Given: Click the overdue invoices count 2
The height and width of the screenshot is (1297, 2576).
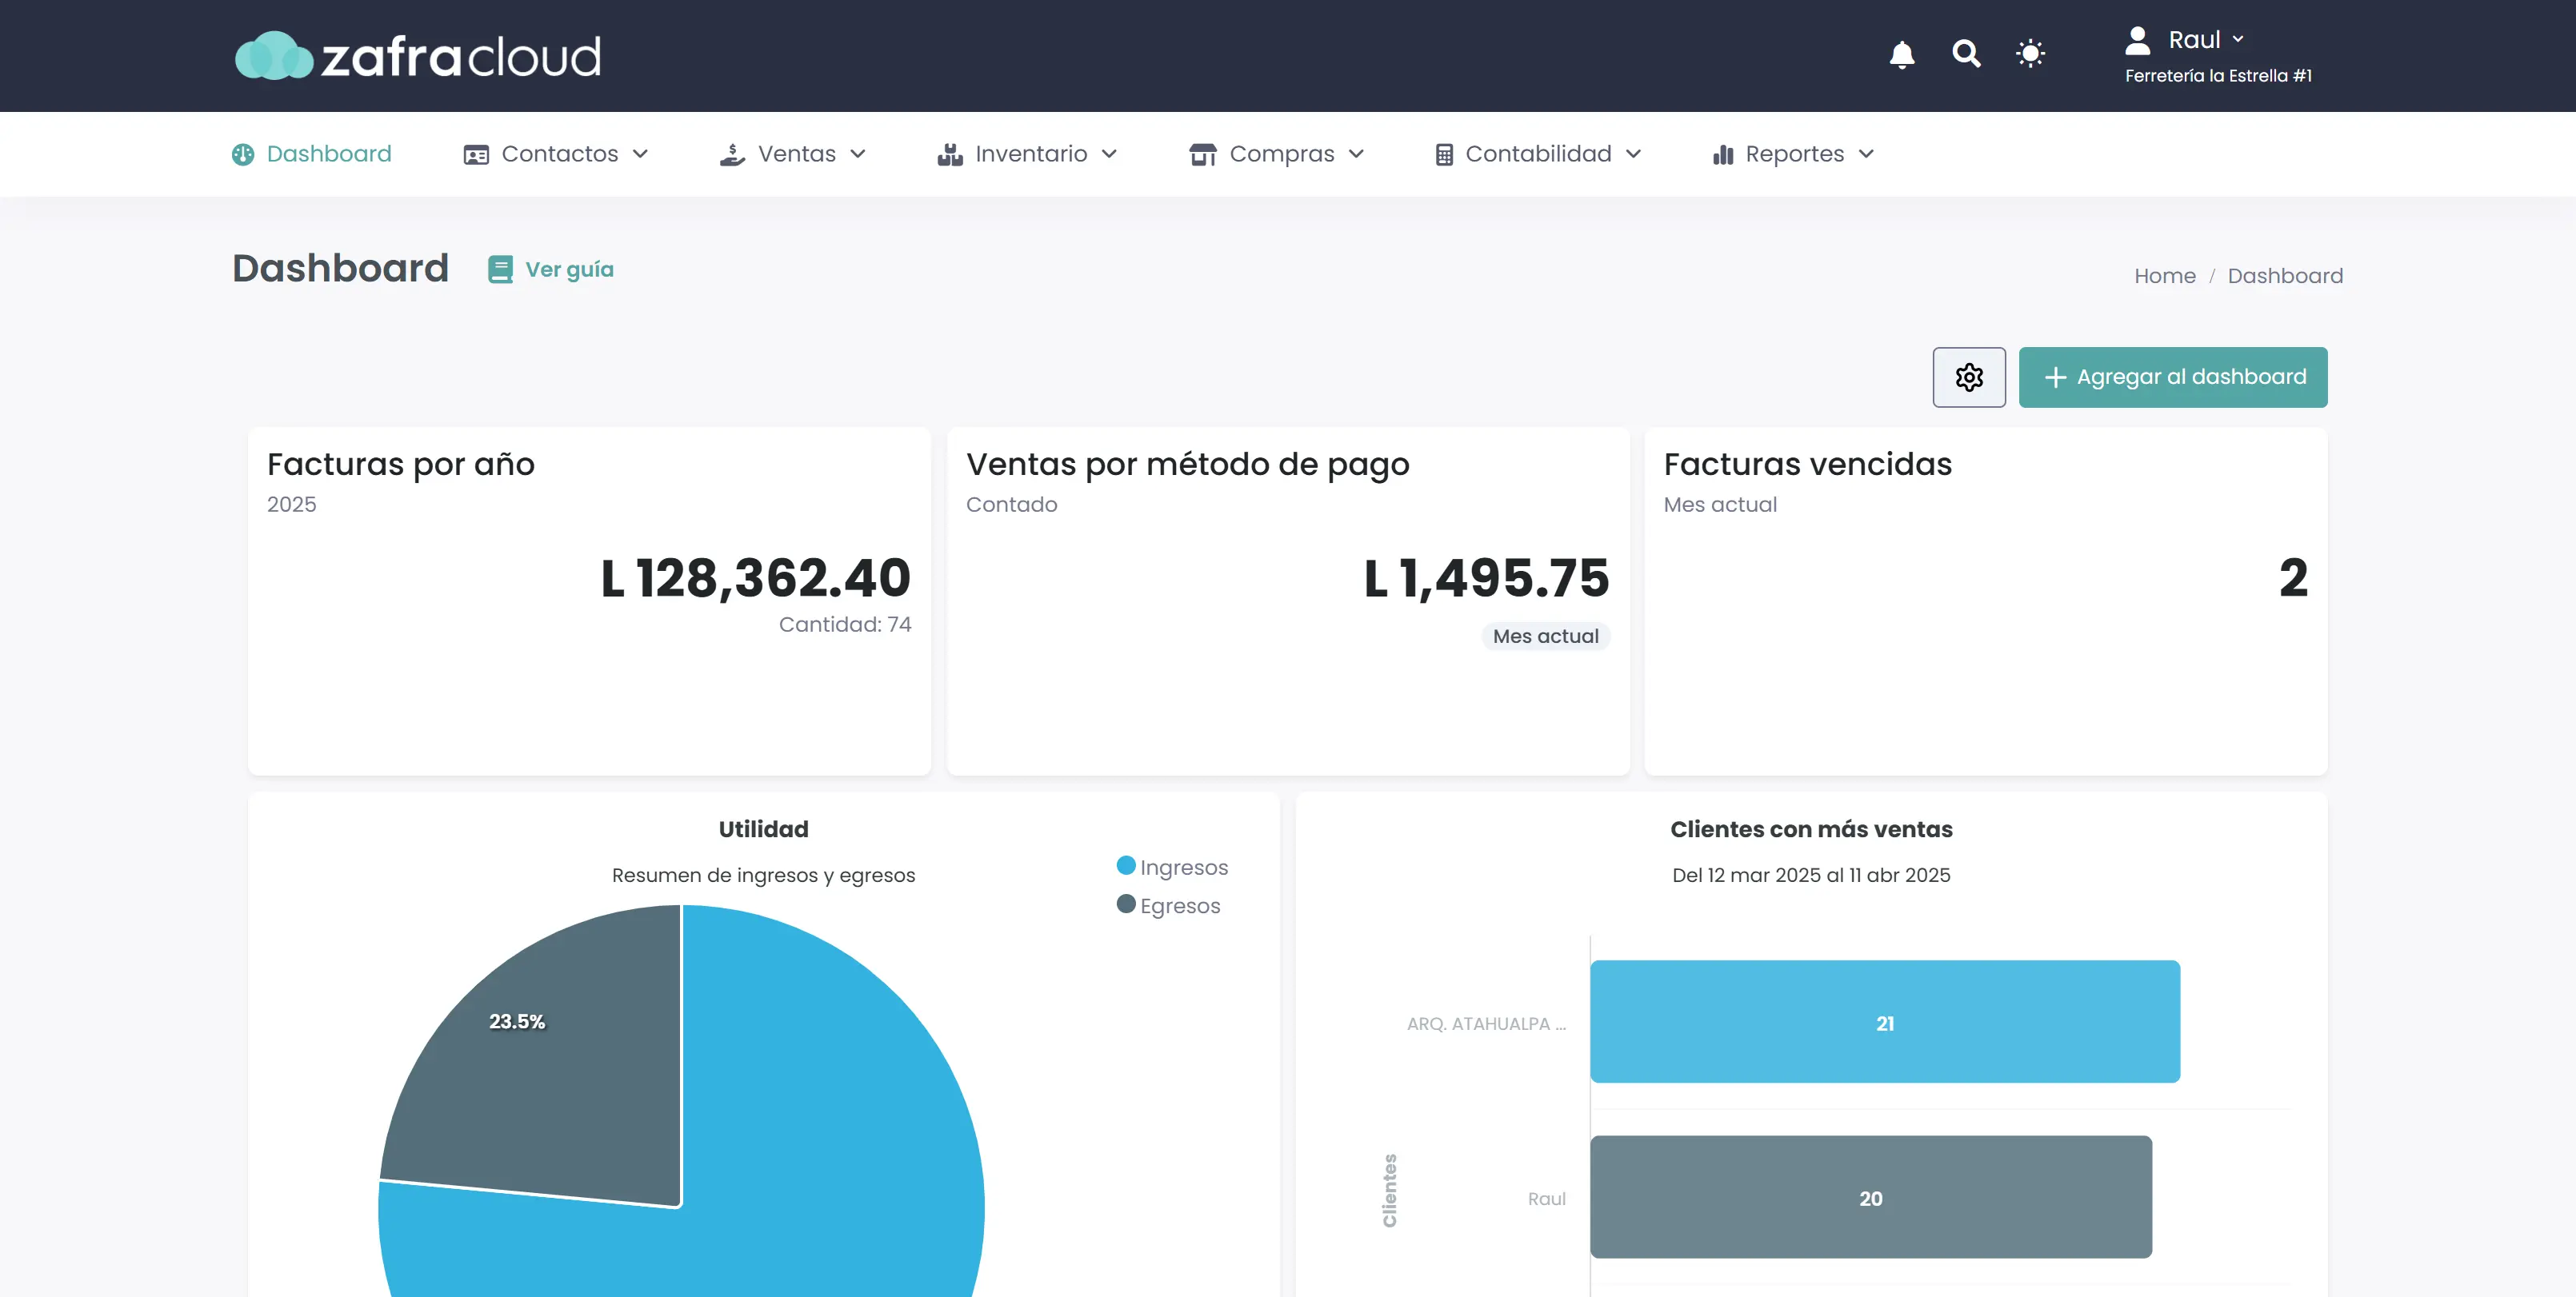Looking at the screenshot, I should (x=2294, y=577).
